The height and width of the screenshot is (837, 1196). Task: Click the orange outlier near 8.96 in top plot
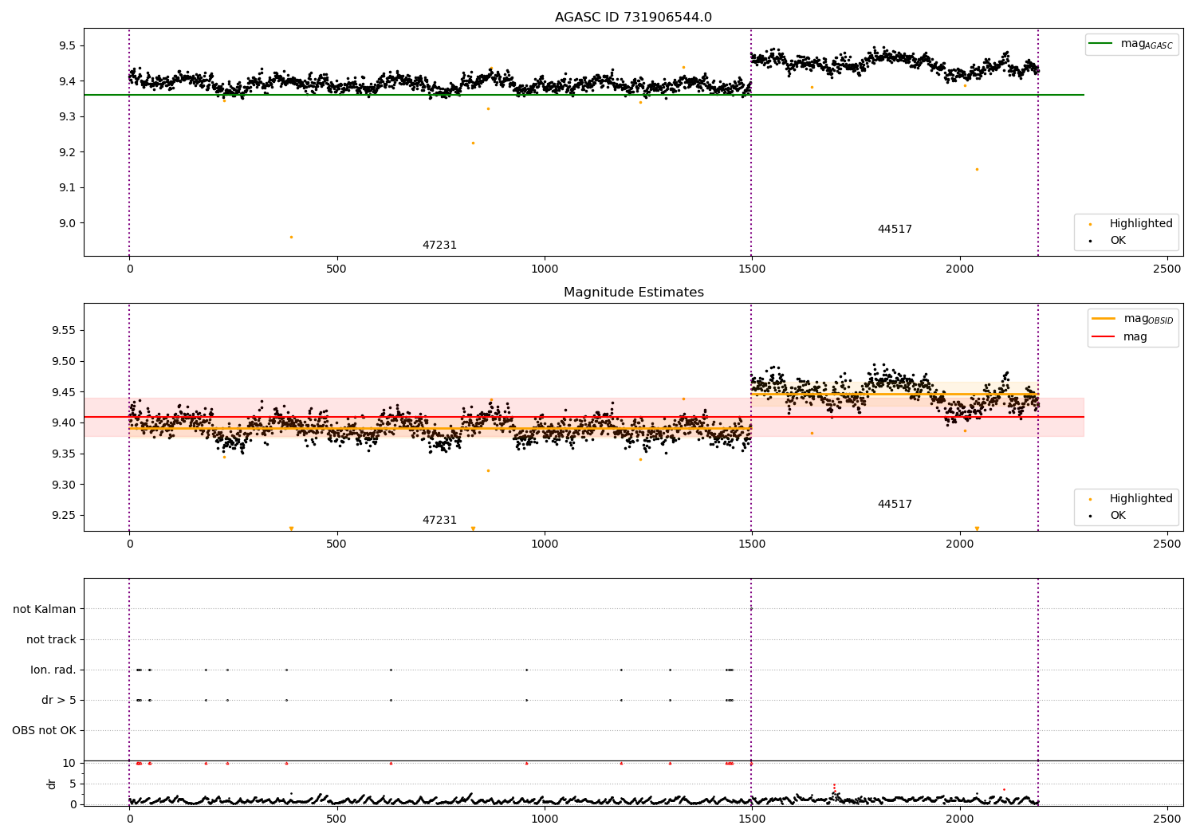click(291, 237)
